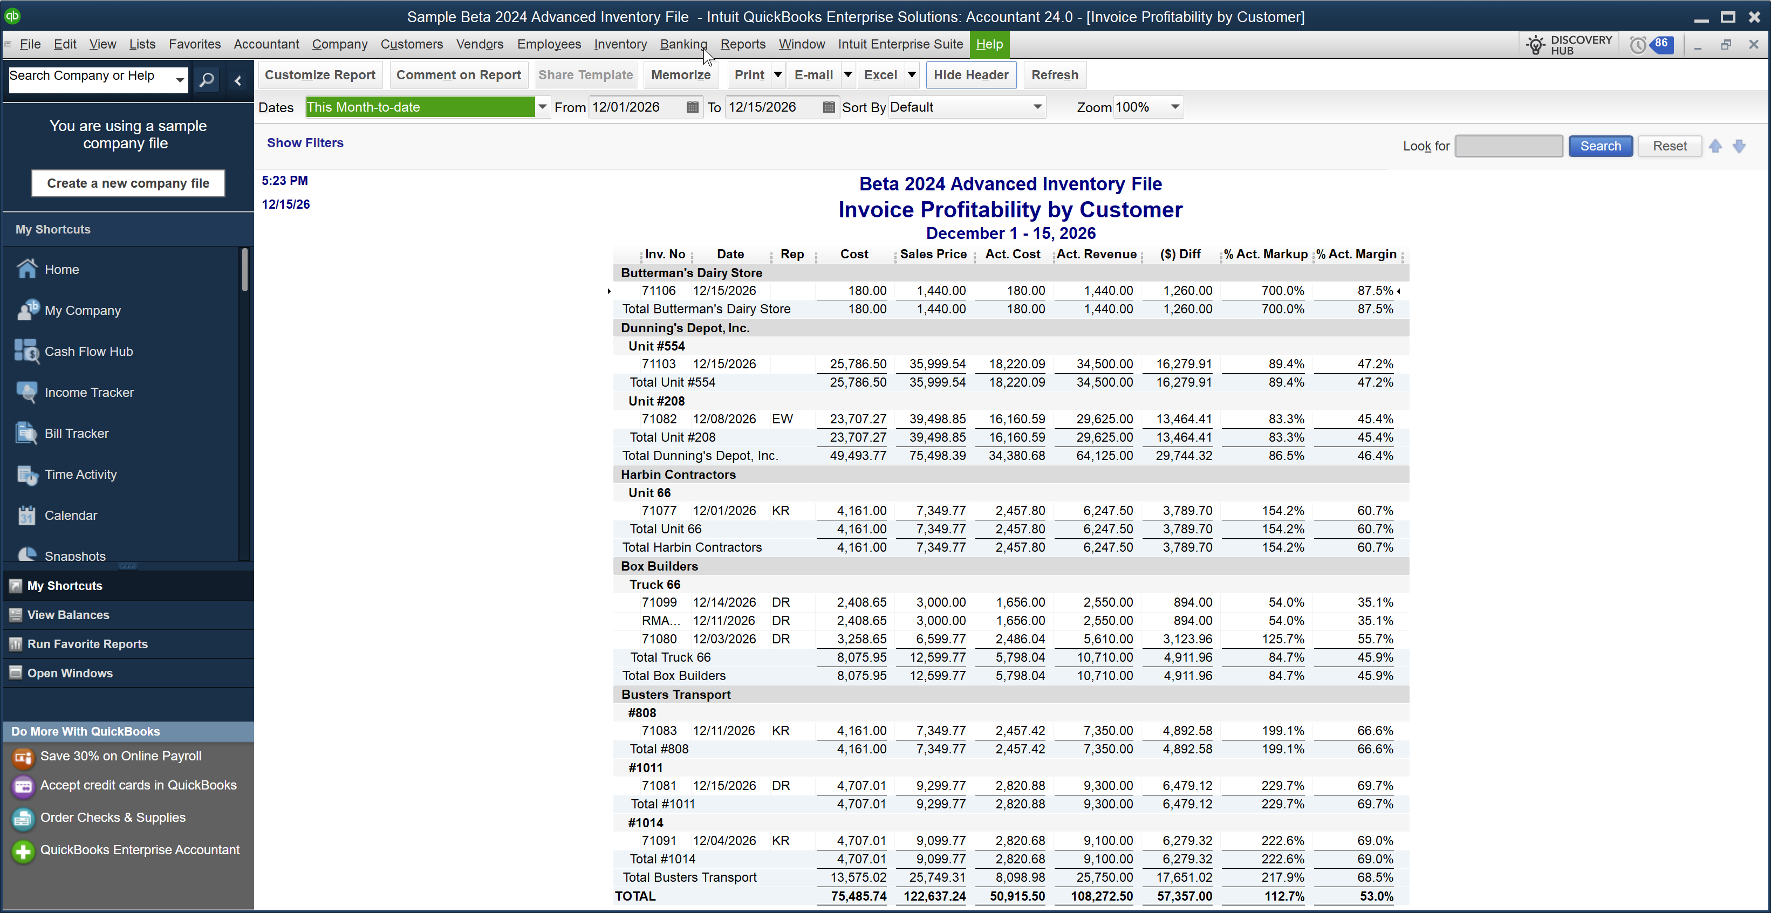This screenshot has width=1771, height=913.
Task: Open the Sort By dropdown
Action: click(x=1037, y=107)
